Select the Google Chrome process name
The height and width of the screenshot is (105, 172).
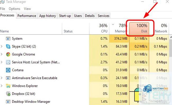coord(24,54)
